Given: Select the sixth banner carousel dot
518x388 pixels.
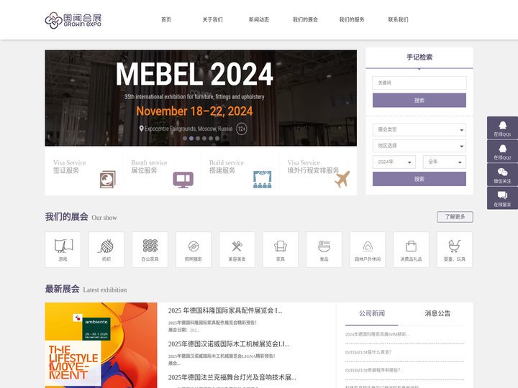Looking at the screenshot, I should [217, 138].
